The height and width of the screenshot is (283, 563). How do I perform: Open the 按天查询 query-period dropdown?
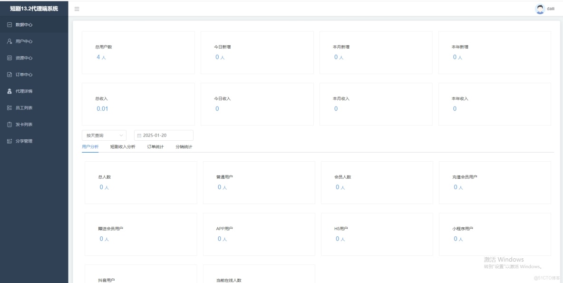click(104, 135)
